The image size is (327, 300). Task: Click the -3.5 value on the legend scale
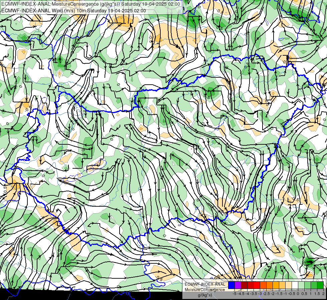coord(254,294)
